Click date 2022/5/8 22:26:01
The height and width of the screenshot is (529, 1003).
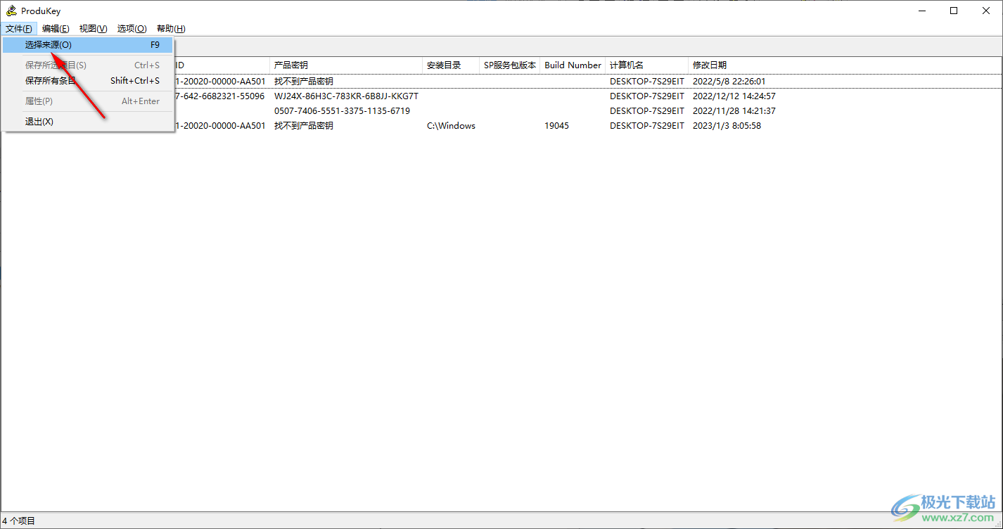pyautogui.click(x=729, y=82)
